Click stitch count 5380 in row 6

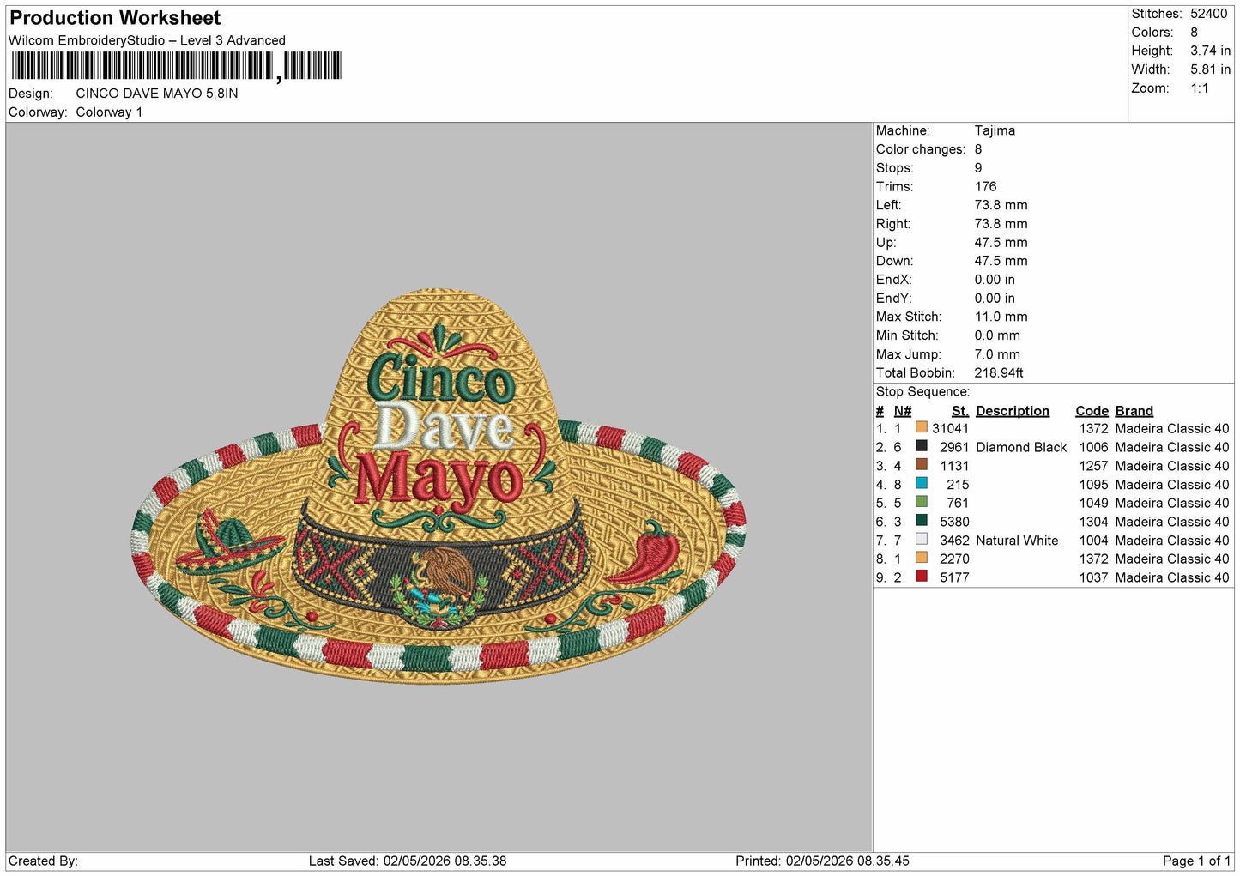pyautogui.click(x=954, y=523)
